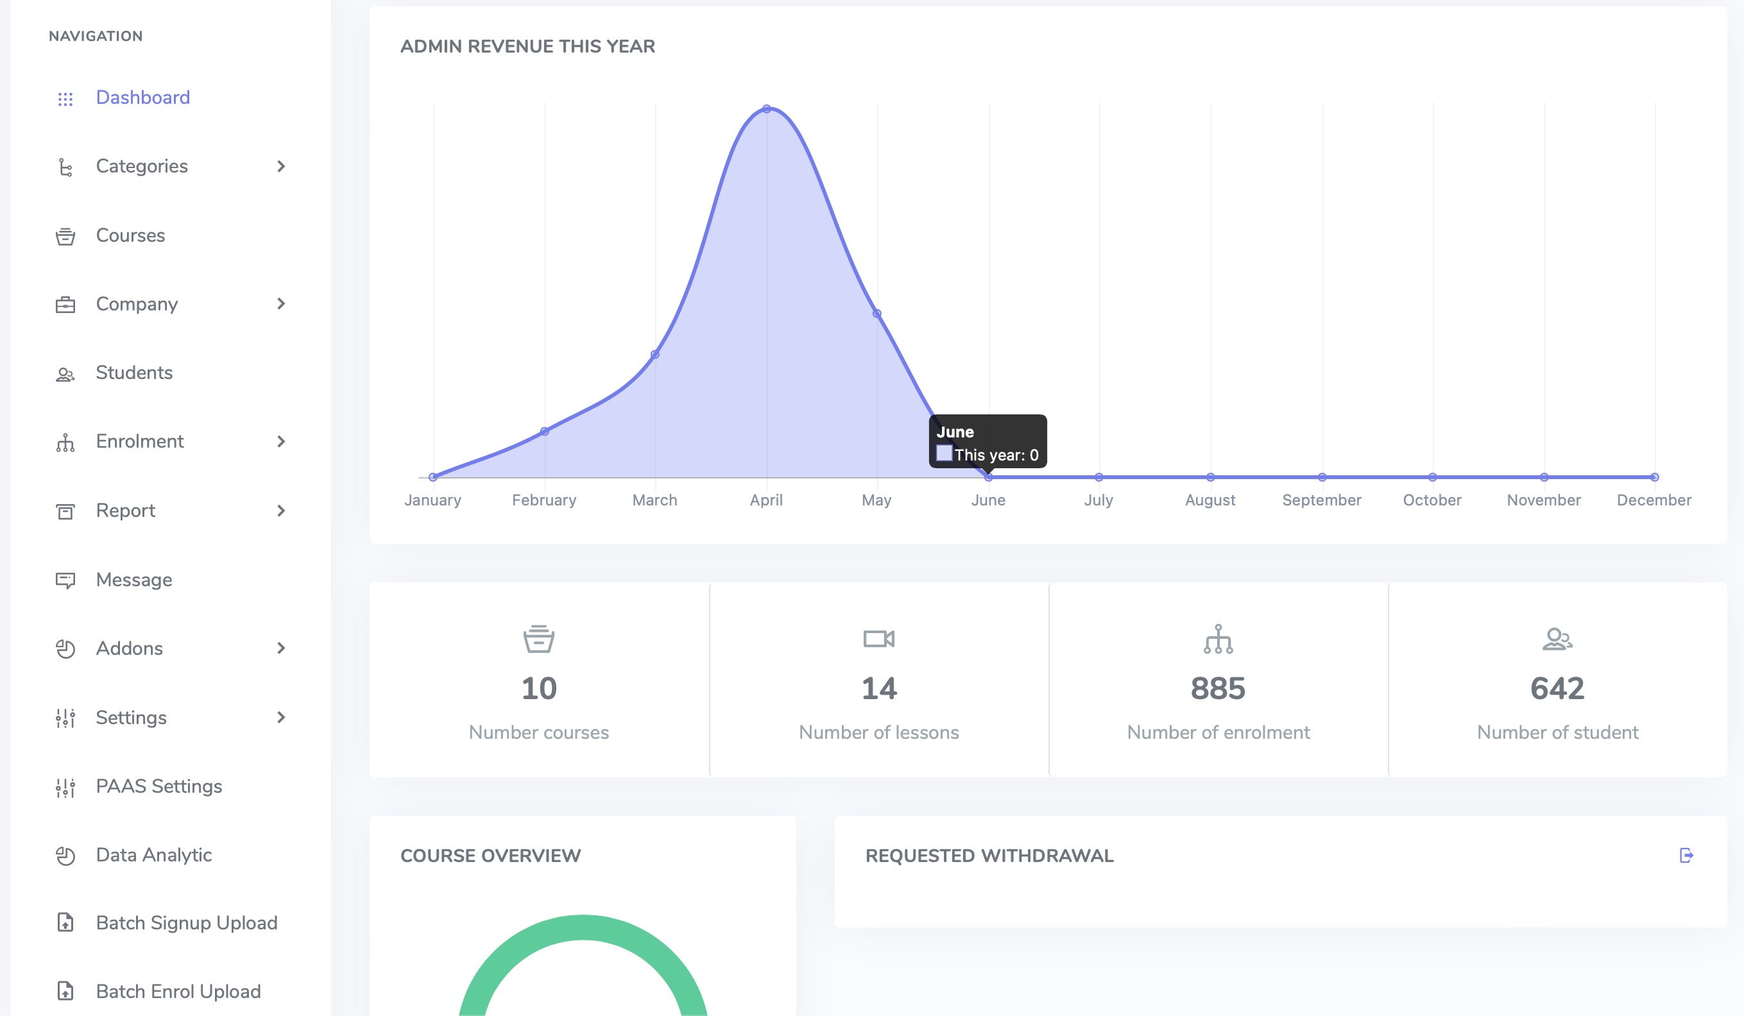
Task: Click the Students people icon in sidebar
Action: click(65, 374)
